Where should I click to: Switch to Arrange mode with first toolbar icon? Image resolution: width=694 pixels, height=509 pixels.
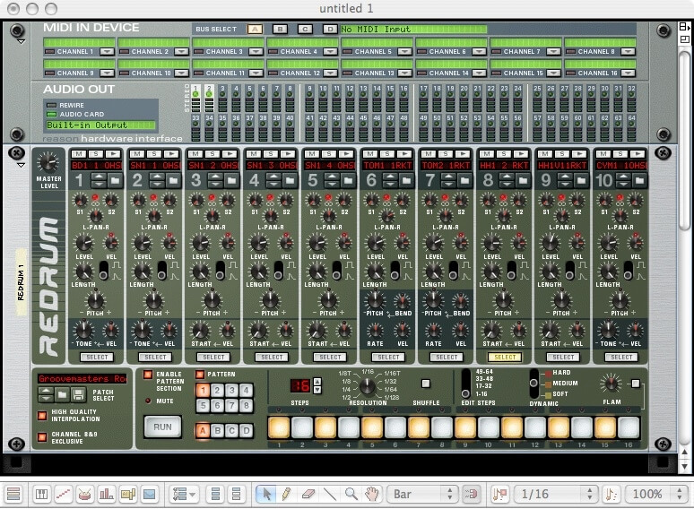(13, 494)
